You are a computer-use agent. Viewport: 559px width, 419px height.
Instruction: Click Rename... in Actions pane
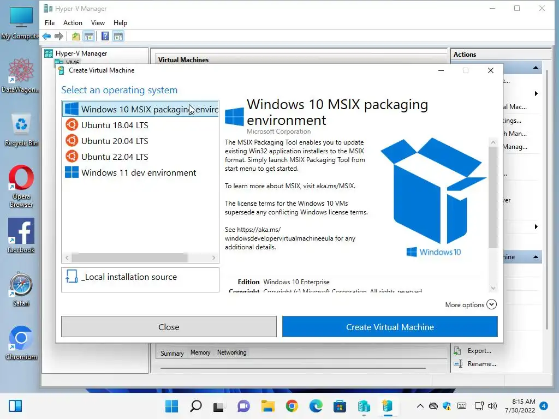481,364
